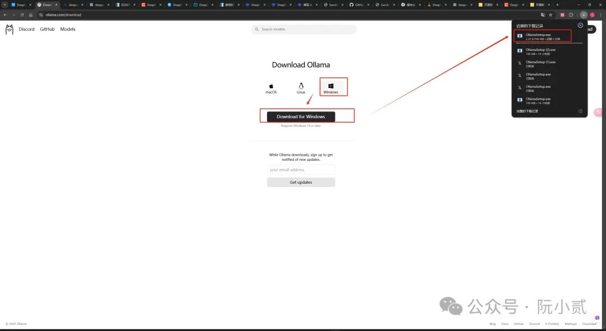Click the Docs footer link
Image resolution: width=606 pixels, height=331 pixels.
505,324
